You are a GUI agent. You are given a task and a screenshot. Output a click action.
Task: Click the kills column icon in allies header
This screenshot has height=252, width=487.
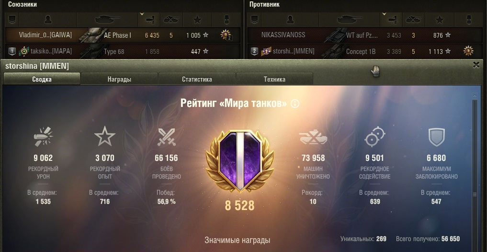pyautogui.click(x=171, y=20)
